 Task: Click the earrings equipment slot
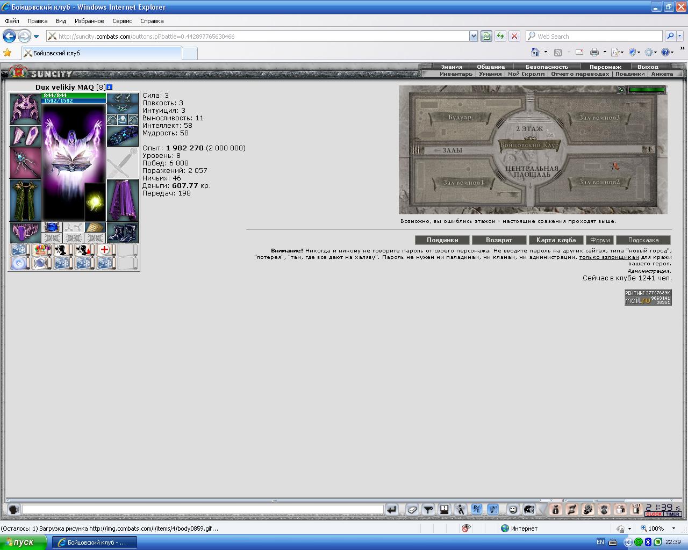pyautogui.click(x=123, y=98)
